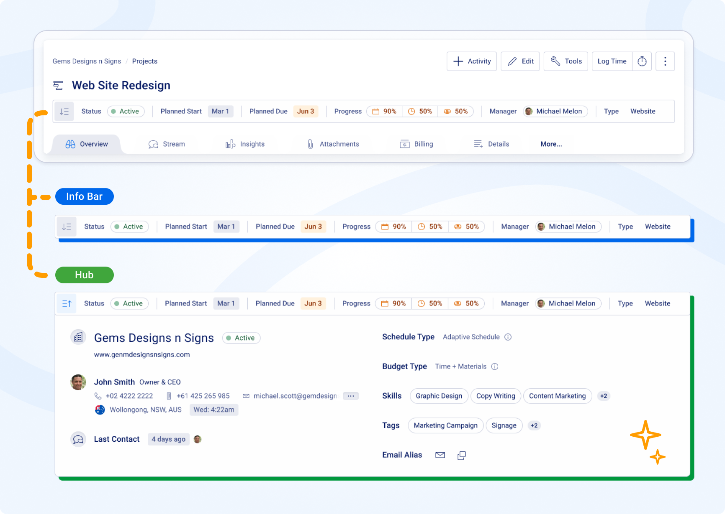The image size is (725, 514).
Task: Expand the +2 more skills badge
Action: click(604, 396)
